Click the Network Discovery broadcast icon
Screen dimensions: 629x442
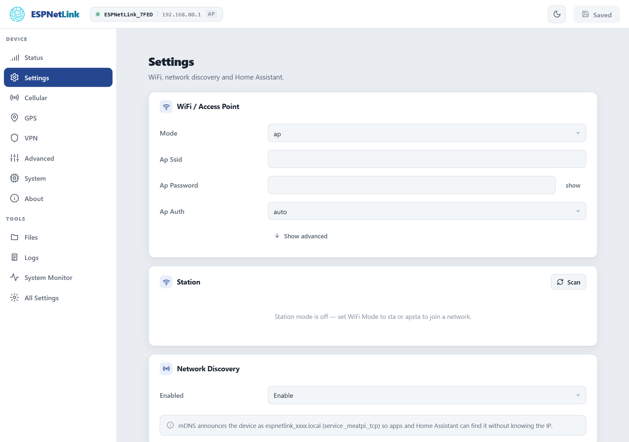(x=166, y=369)
